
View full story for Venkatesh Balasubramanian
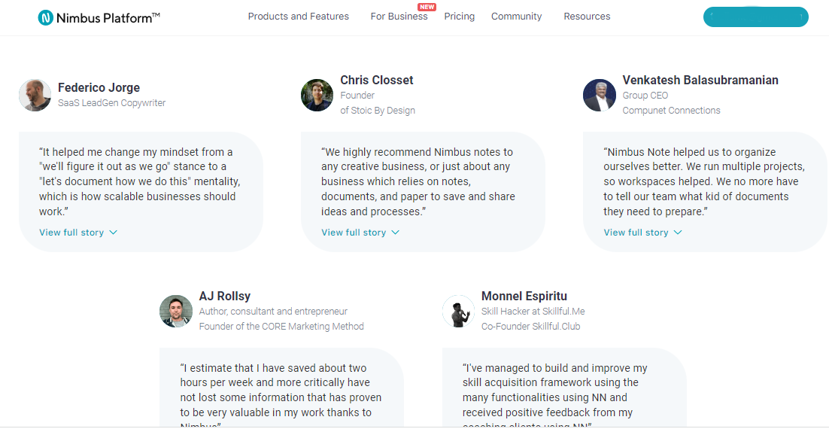pos(636,233)
